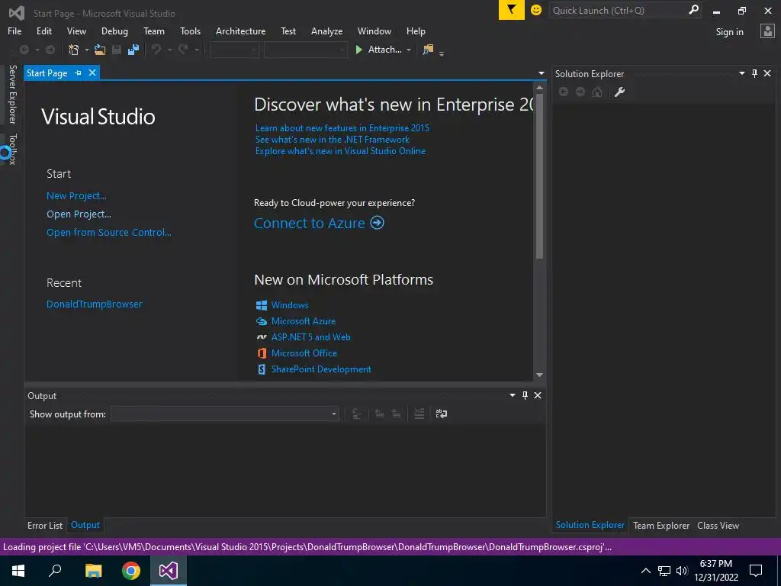Viewport: 781px width, 586px height.
Task: Click the Save disk toolbar icon
Action: 117,50
